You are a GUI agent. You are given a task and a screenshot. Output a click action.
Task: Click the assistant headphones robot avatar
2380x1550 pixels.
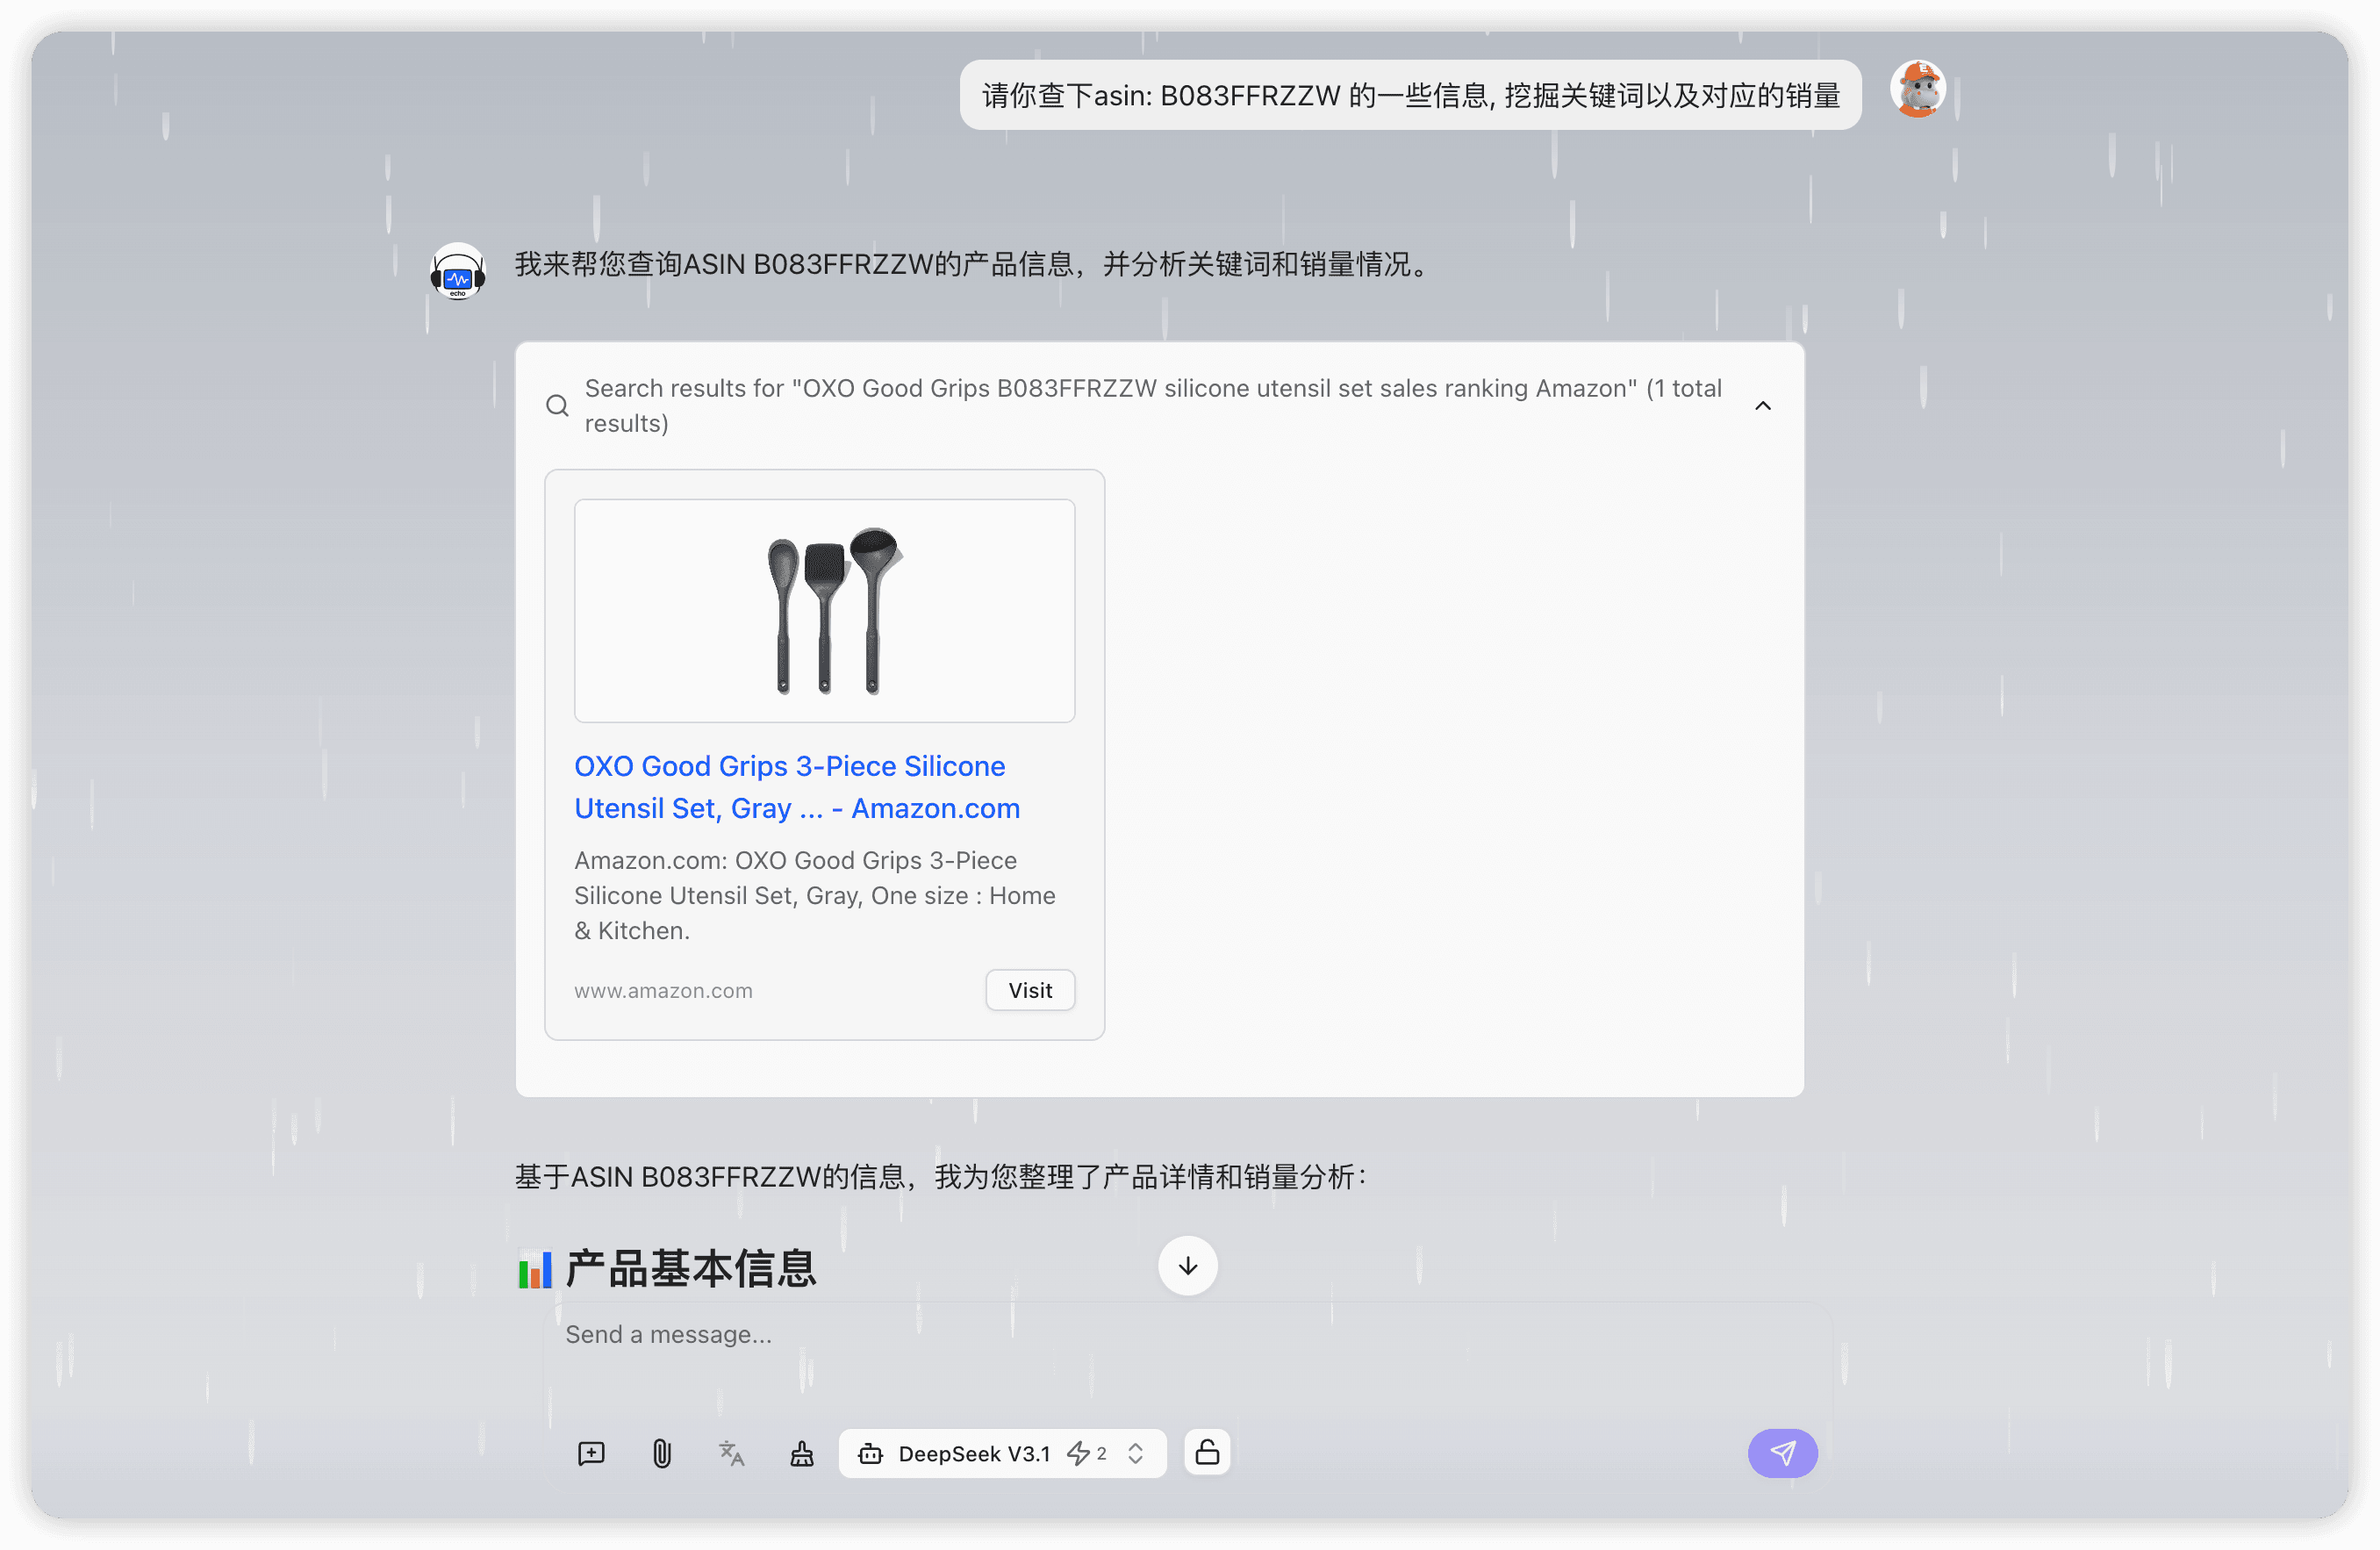point(457,271)
